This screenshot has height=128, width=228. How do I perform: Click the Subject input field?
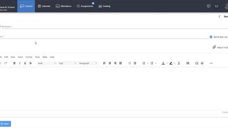click(104, 37)
